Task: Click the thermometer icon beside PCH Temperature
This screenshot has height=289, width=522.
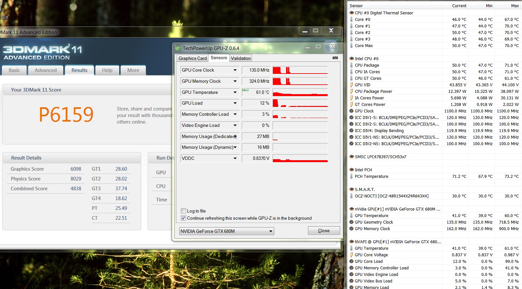Action: [x=352, y=176]
